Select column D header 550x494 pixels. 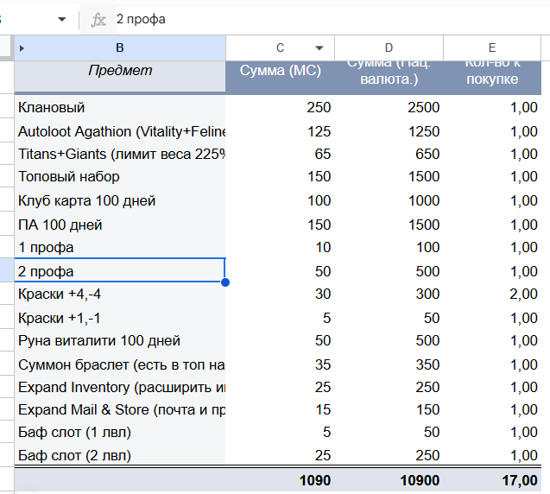point(389,48)
